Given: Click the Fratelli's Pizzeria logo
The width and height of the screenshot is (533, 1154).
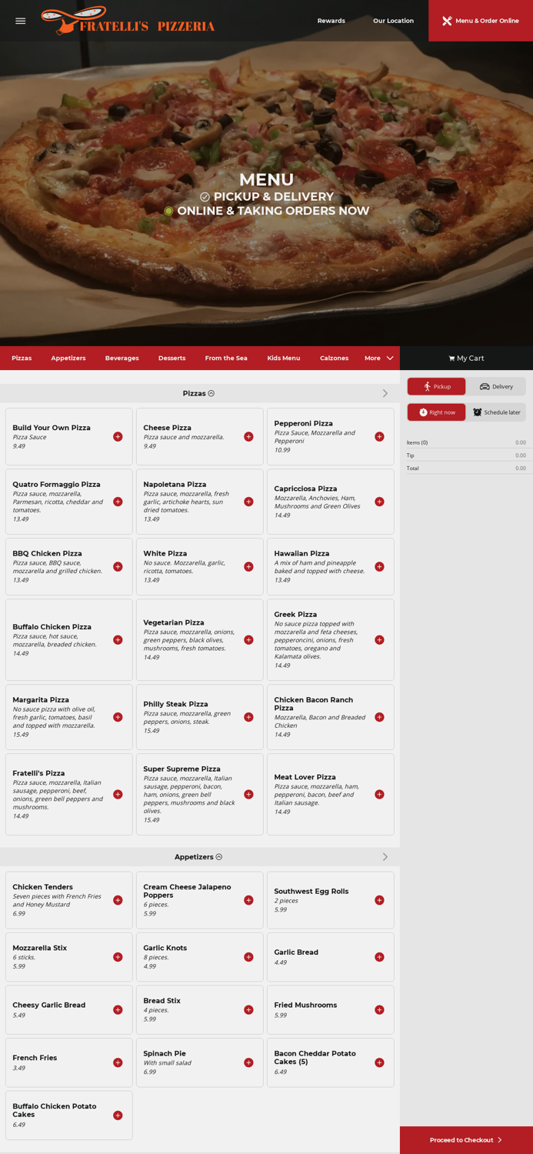Looking at the screenshot, I should point(128,21).
